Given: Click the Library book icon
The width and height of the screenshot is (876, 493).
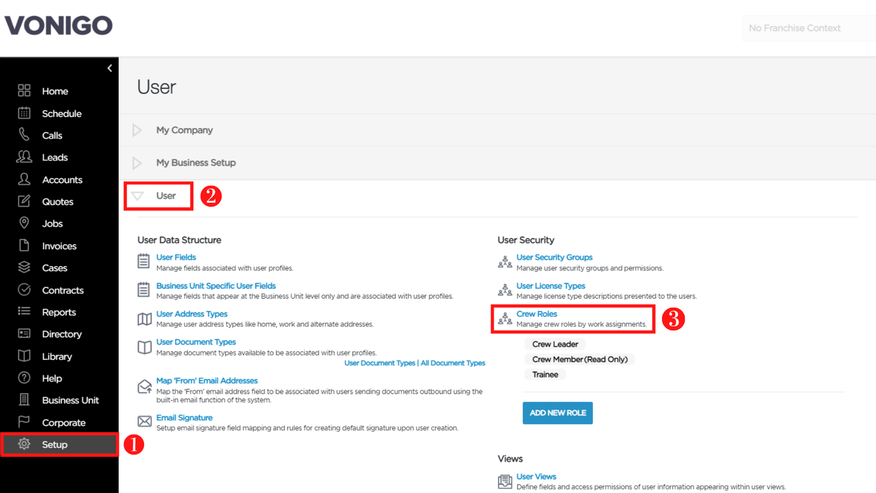Looking at the screenshot, I should click(x=24, y=356).
